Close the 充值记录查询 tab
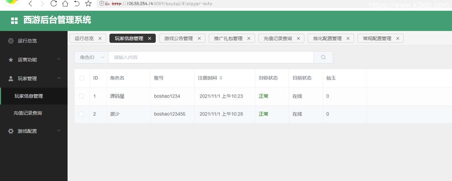Image resolution: width=452 pixels, height=181 pixels. click(x=299, y=38)
